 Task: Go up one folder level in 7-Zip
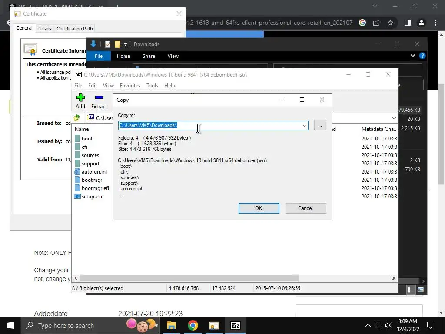76,118
